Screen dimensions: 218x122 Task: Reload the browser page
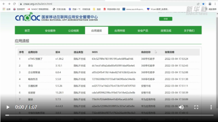tap(14, 4)
